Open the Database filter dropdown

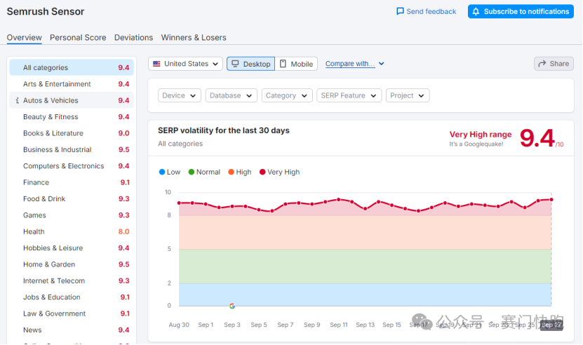231,95
